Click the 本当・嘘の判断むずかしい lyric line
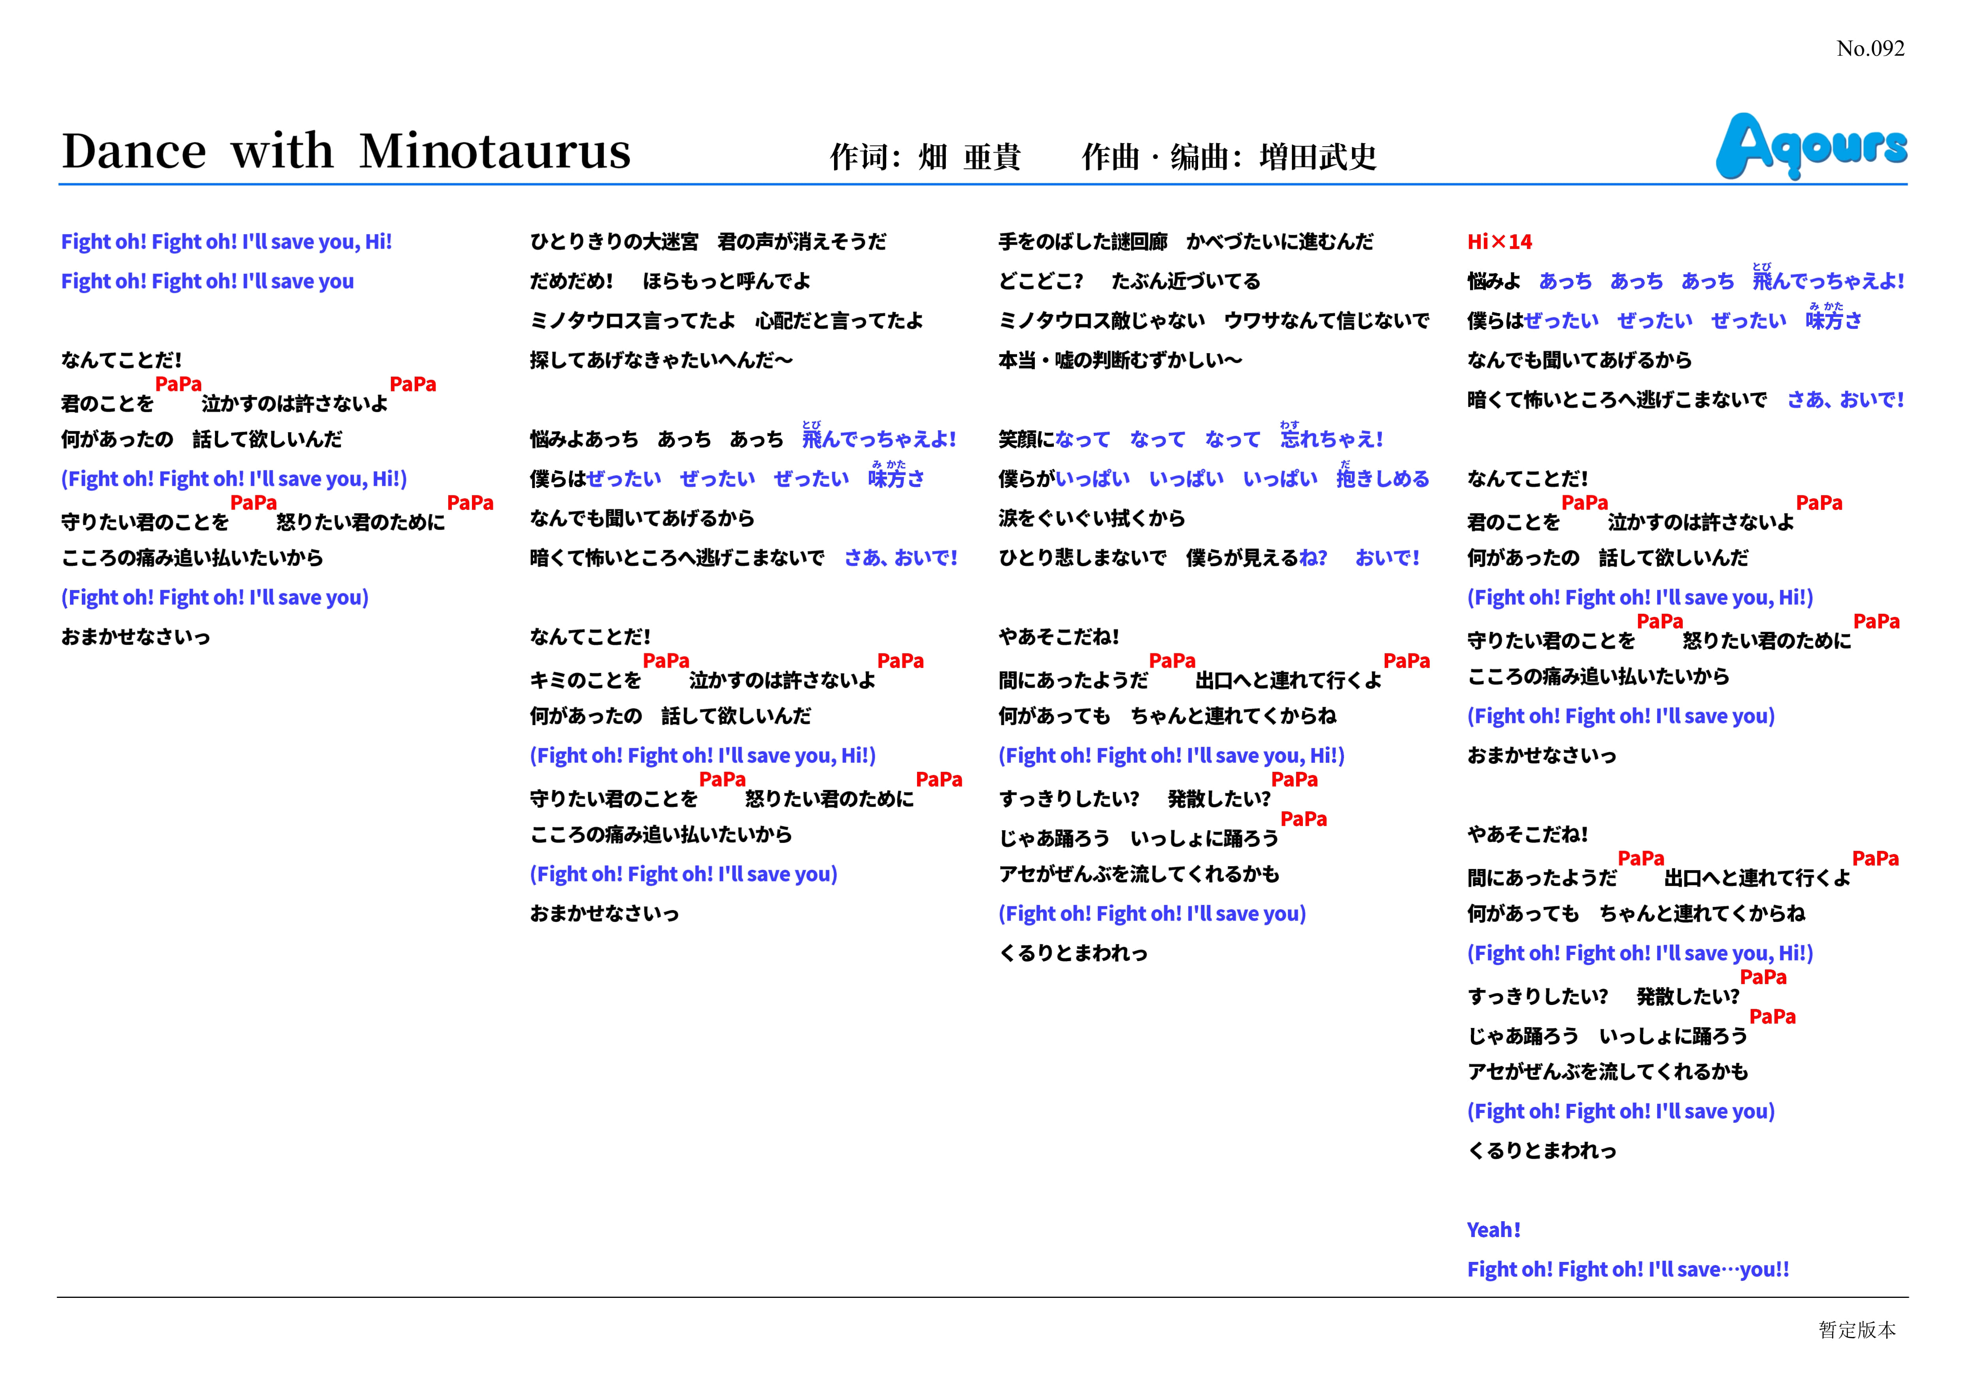1961x1386 pixels. 1120,360
